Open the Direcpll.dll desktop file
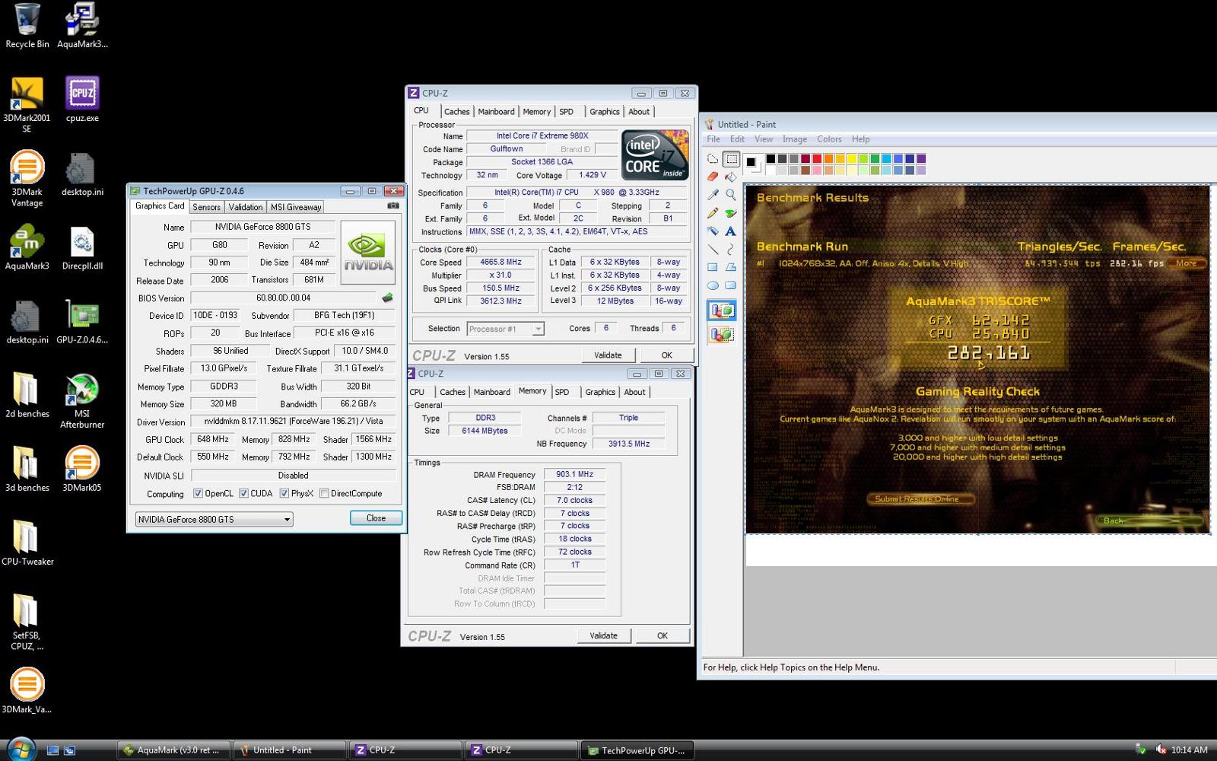The height and width of the screenshot is (761, 1217). 82,247
